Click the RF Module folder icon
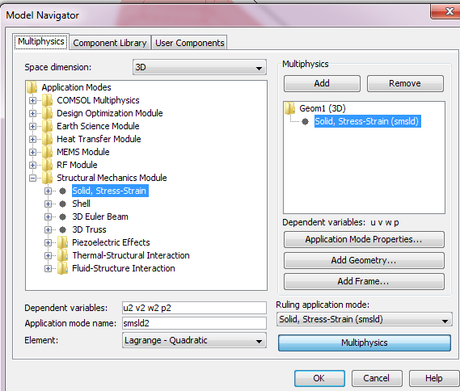460x391 pixels. tap(47, 165)
